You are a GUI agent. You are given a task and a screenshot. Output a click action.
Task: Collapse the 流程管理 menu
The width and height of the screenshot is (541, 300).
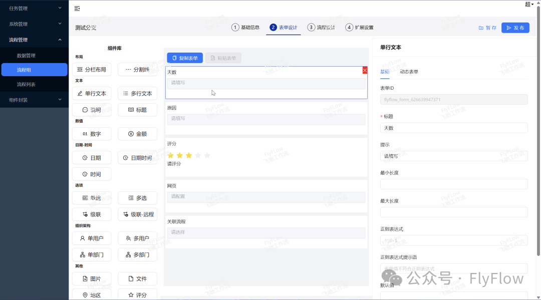(34, 40)
